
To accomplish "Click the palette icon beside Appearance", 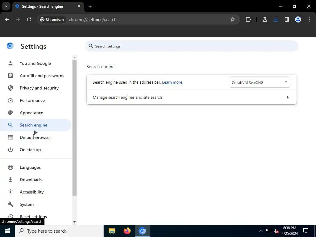I will click(10, 113).
